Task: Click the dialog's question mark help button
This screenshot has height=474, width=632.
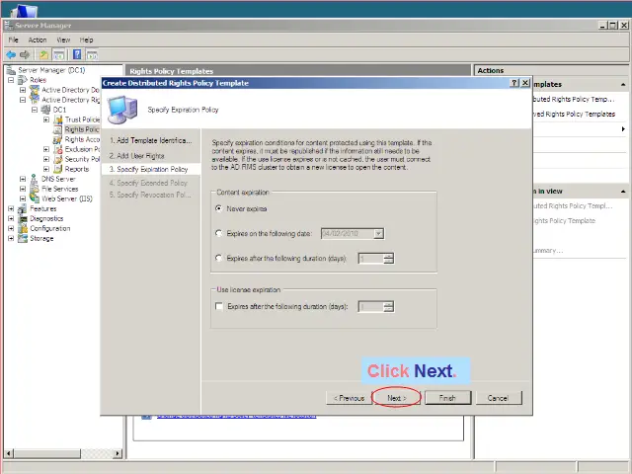Action: [x=514, y=83]
